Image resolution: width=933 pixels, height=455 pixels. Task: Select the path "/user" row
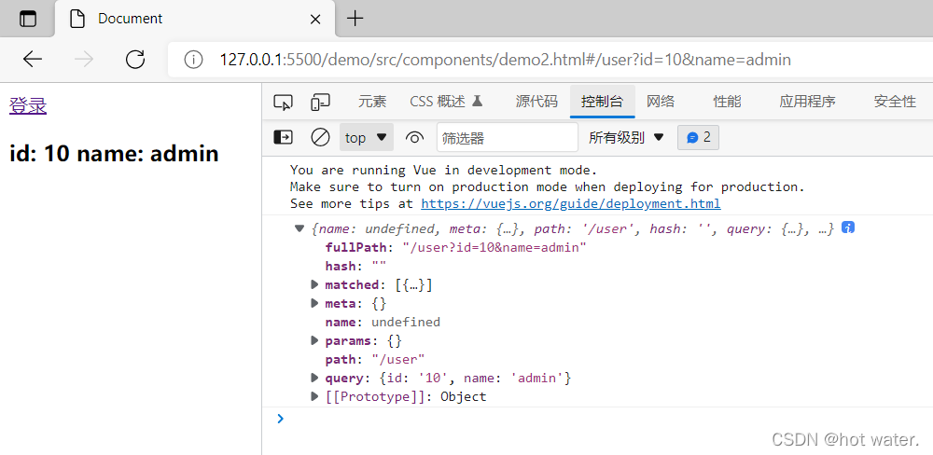(x=375, y=359)
